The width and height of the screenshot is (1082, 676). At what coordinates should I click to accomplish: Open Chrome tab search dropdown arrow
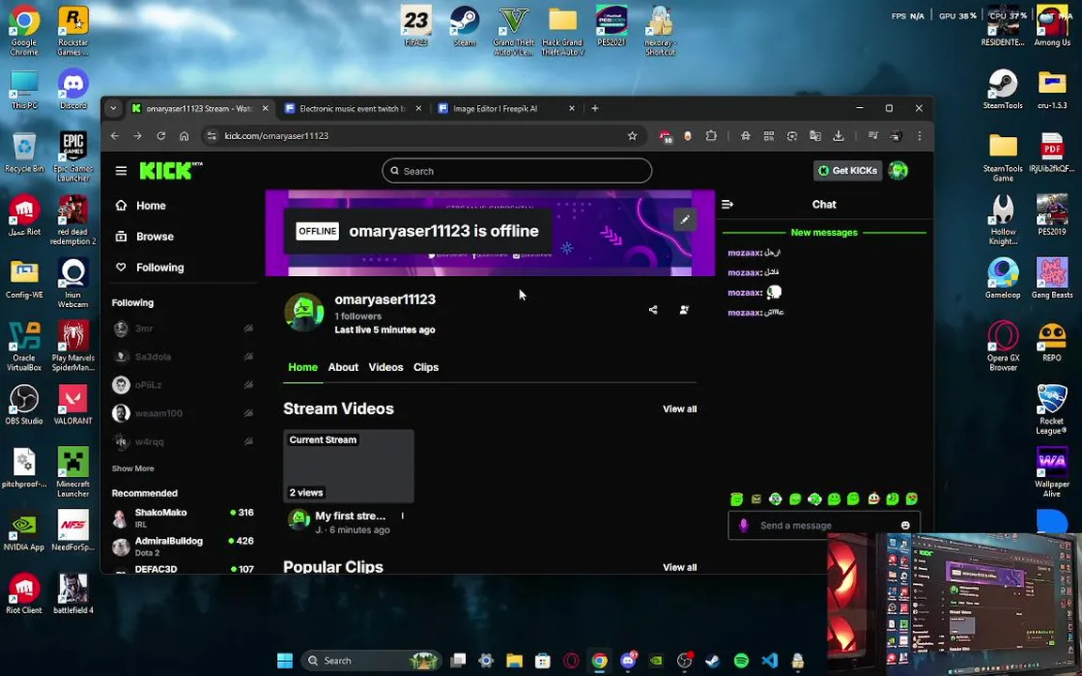pos(113,108)
